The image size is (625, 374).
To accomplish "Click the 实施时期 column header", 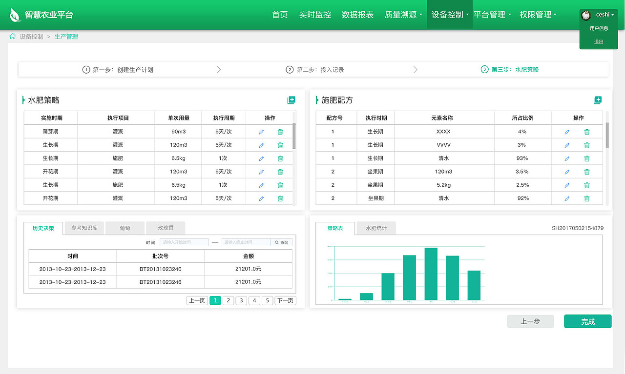I will (x=51, y=118).
